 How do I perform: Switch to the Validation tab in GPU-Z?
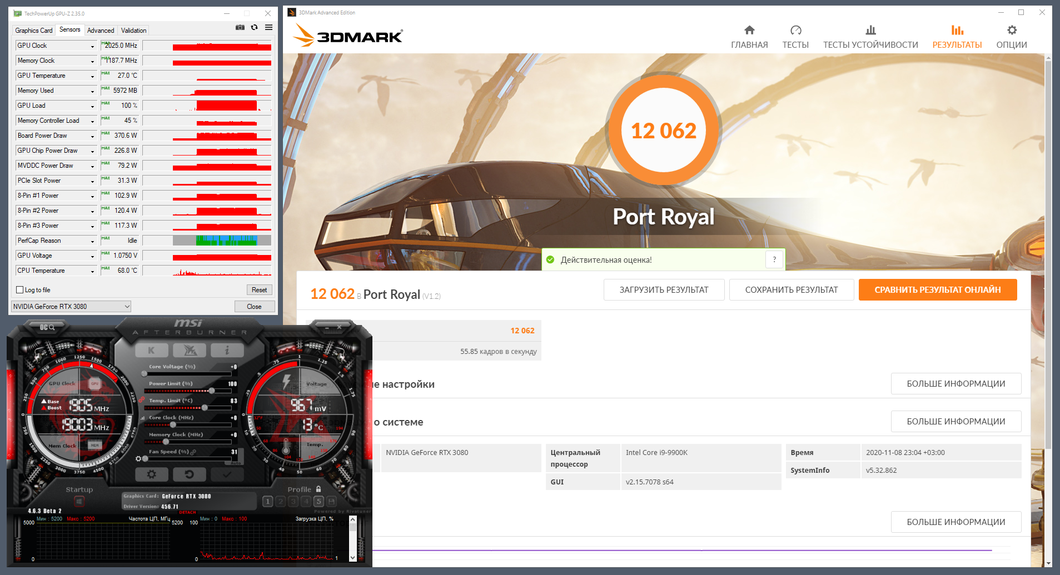pos(134,31)
